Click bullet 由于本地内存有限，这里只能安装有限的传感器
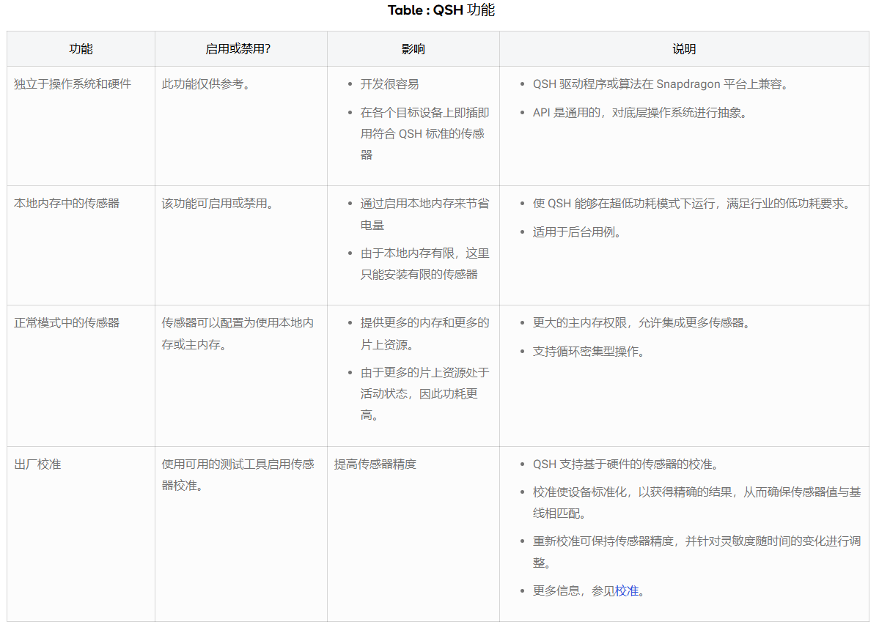 point(425,264)
